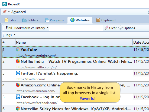Screen dimensions: 149x112
Task: Select the Twitter. It's what's happening entry
Action: (x=49, y=73)
